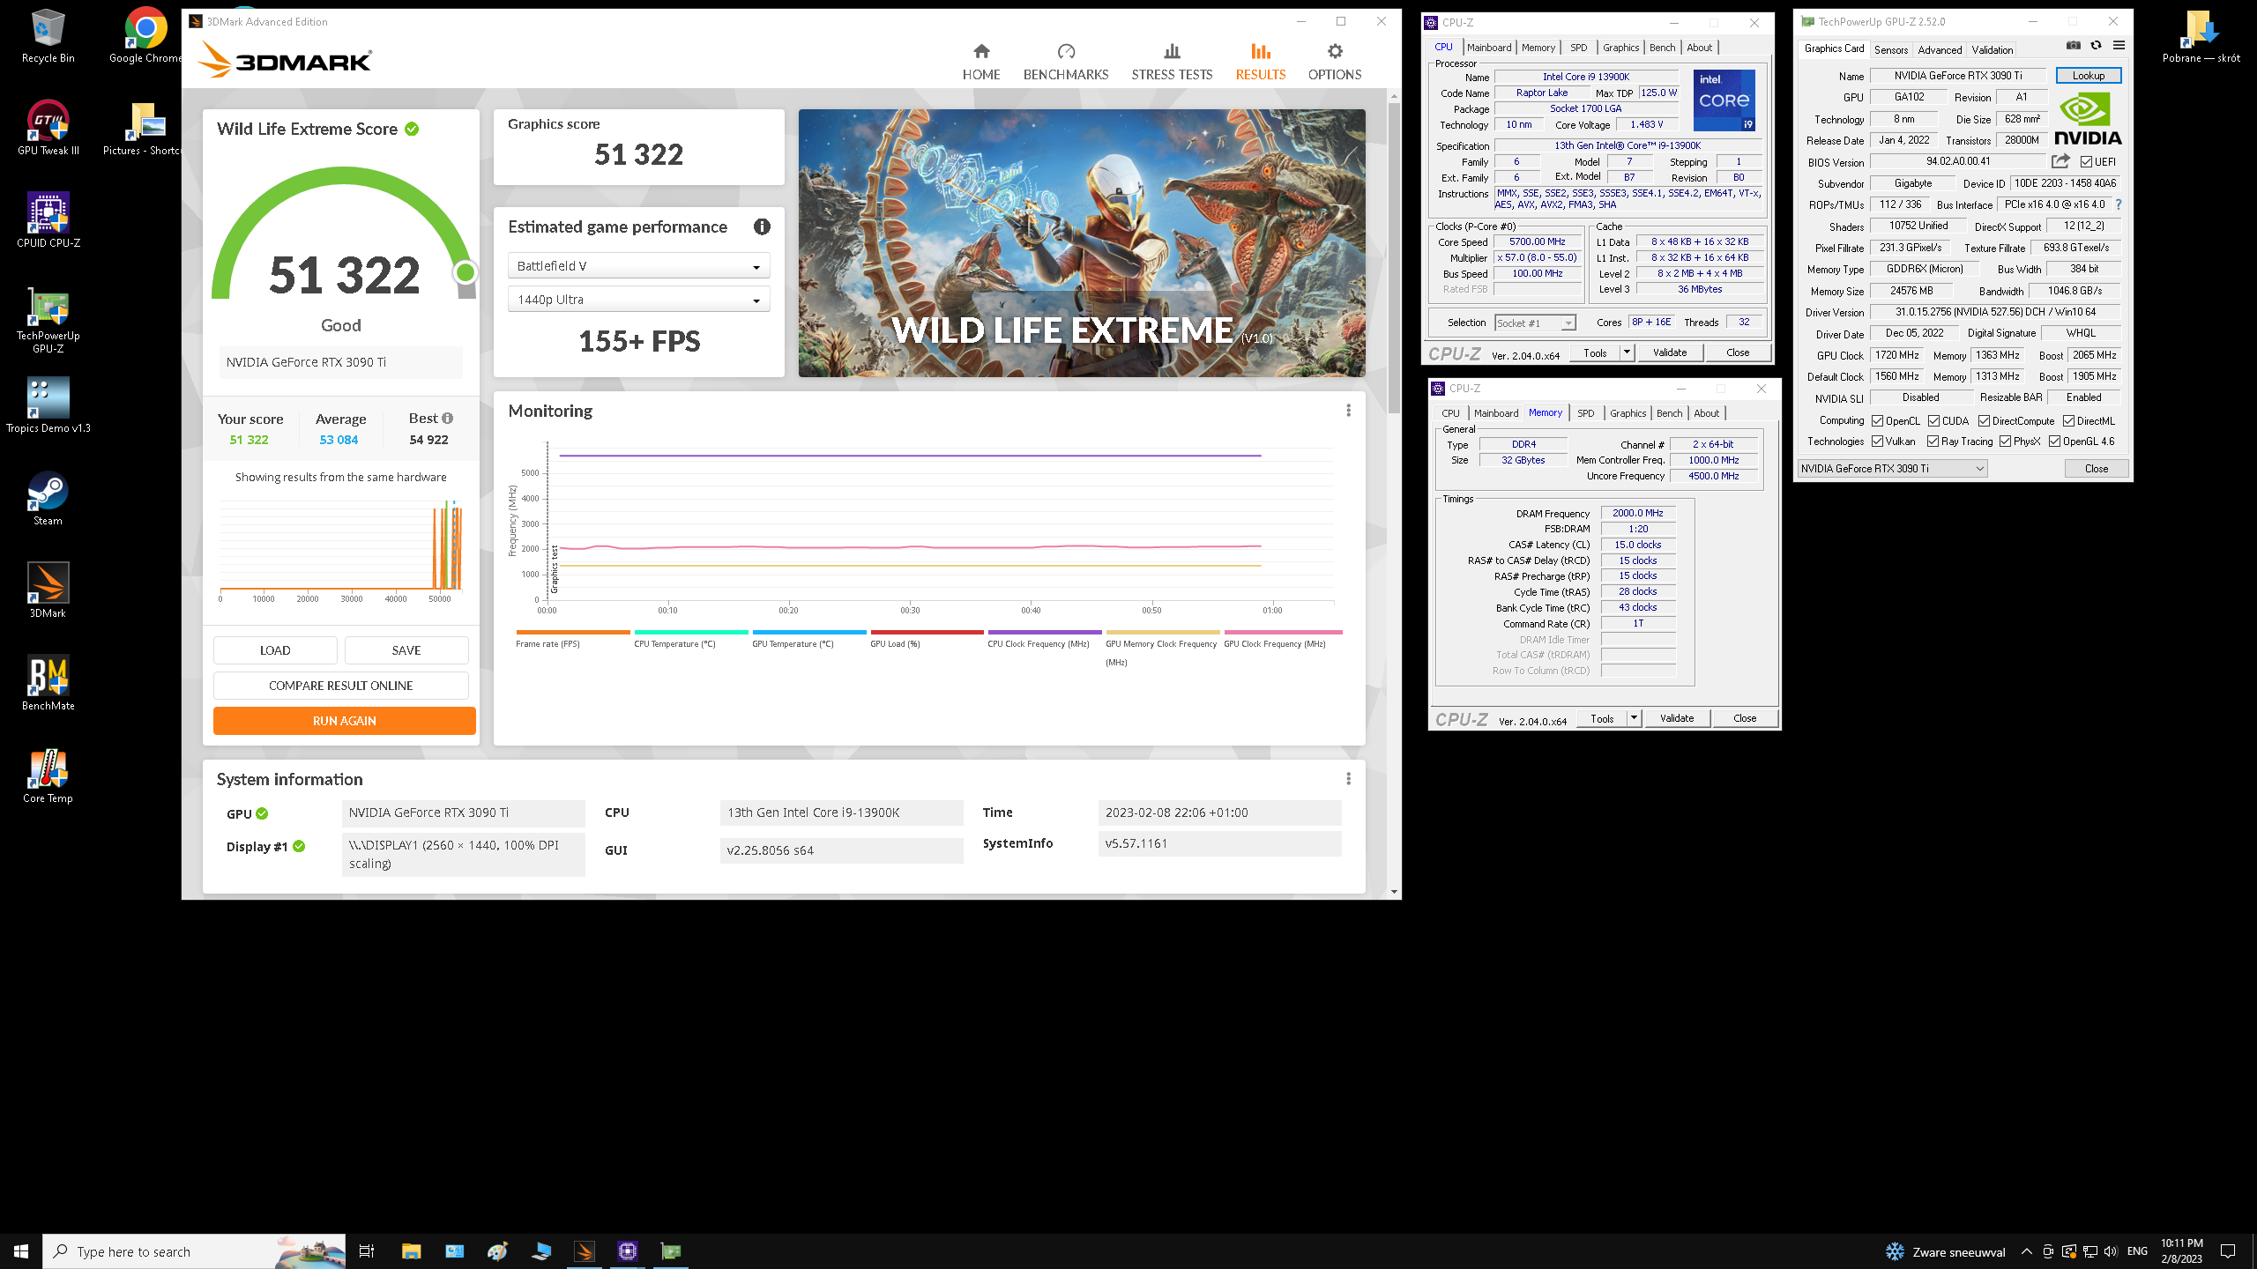Expand the Tools arrow in the upper CPU-Z window
This screenshot has height=1269, width=2257.
point(1627,352)
